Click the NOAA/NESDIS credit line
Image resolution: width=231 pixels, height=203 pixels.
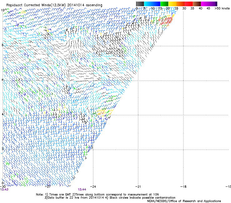pos(184,201)
